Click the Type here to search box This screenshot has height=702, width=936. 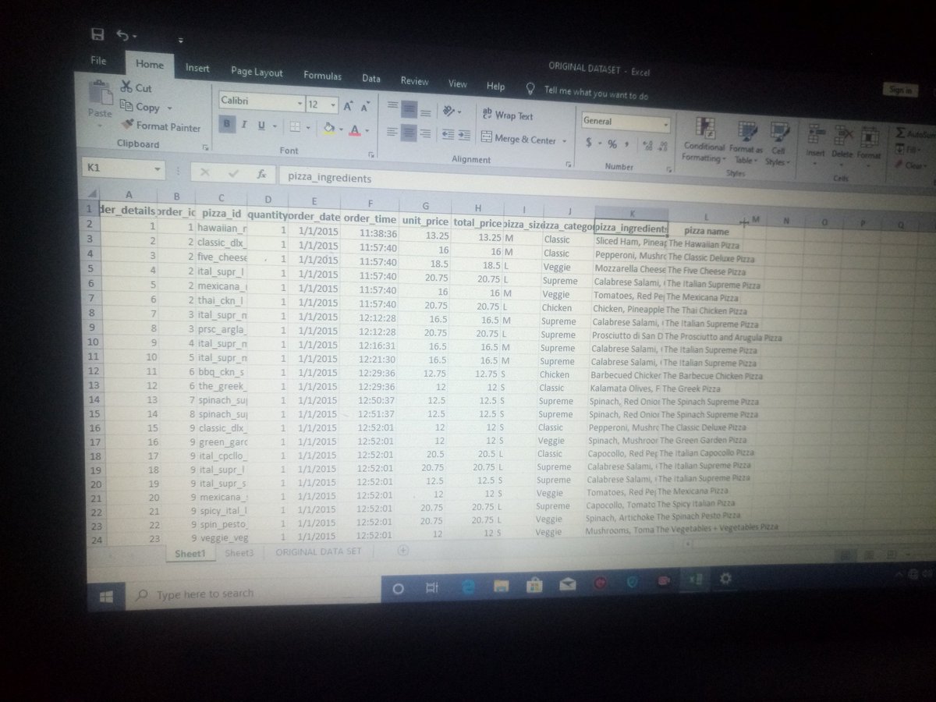(253, 593)
